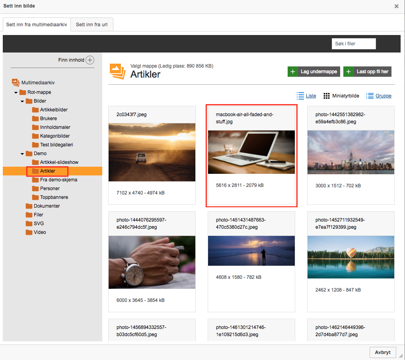Click the Brukere folder icon
405x360 pixels.
click(35, 119)
